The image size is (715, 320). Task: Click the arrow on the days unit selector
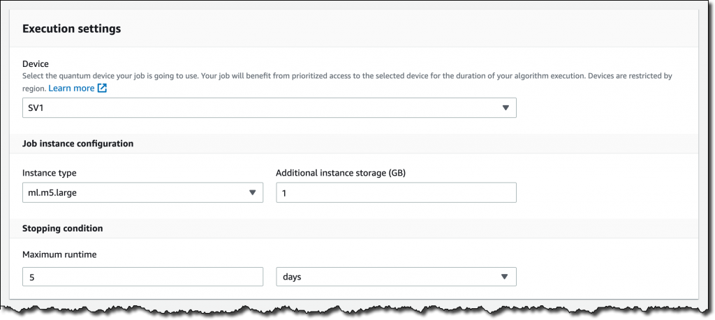point(506,277)
